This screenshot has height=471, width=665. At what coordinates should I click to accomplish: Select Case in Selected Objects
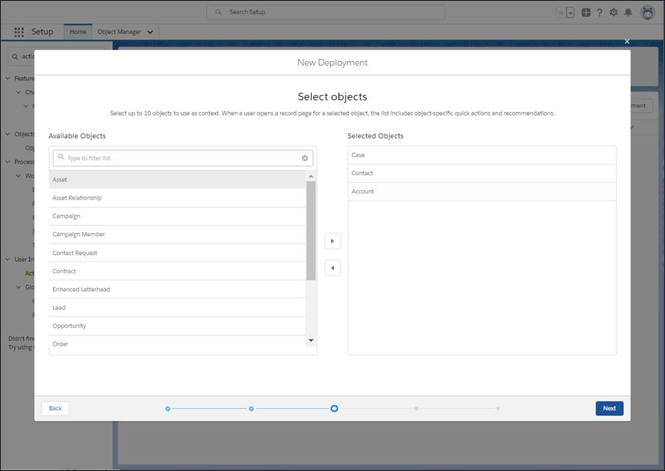(x=482, y=155)
